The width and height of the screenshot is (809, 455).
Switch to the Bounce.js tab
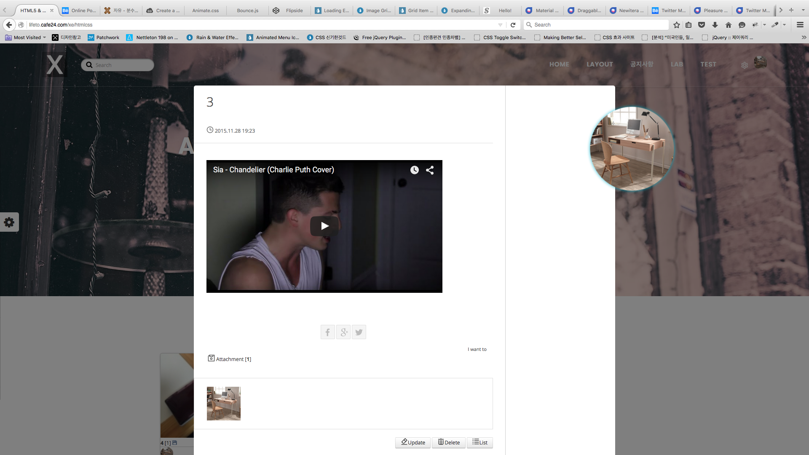tap(247, 11)
